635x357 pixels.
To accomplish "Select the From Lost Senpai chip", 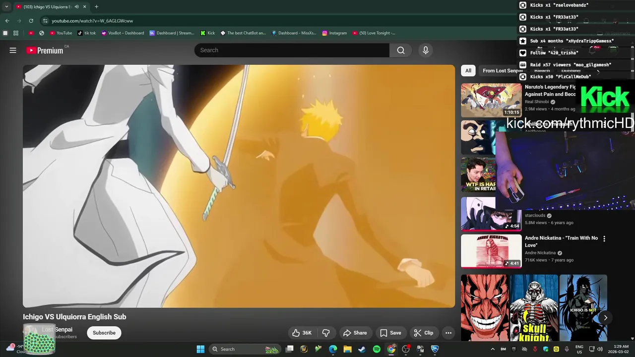I will pos(502,70).
